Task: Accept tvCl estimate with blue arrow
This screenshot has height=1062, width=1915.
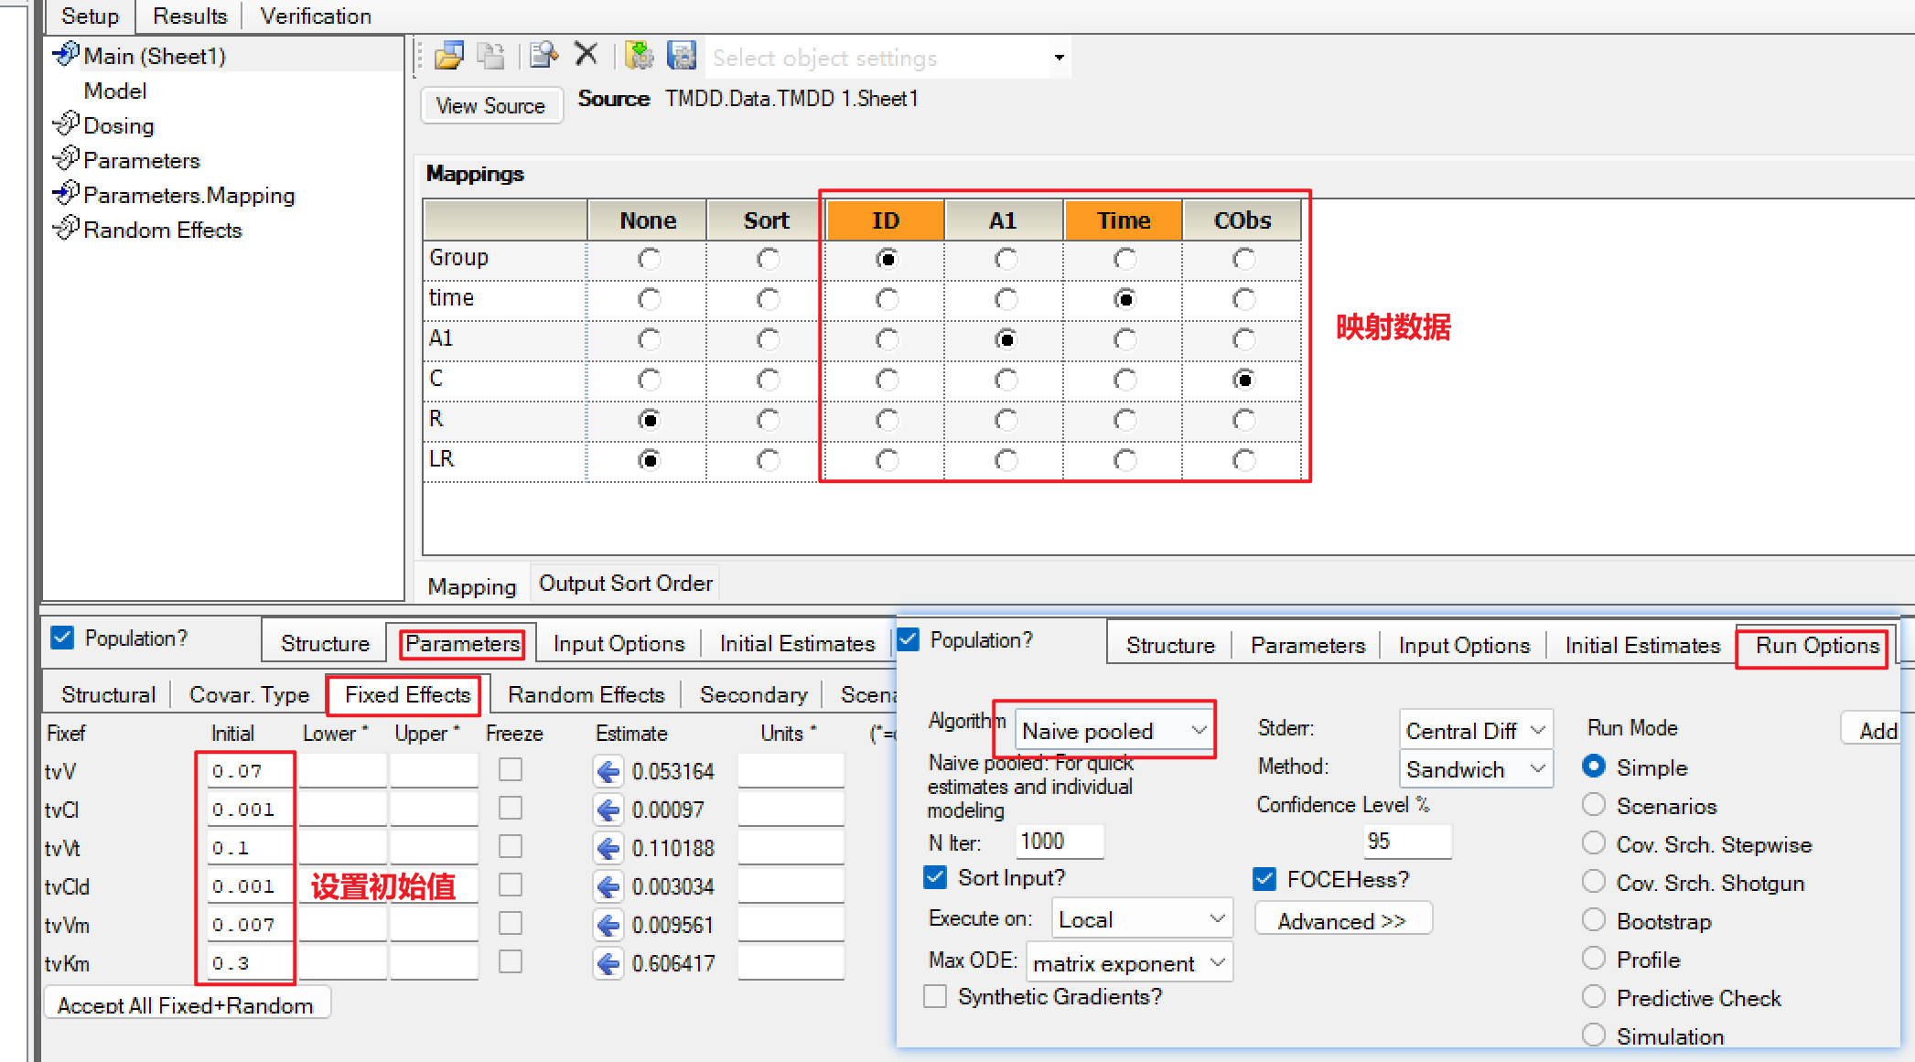Action: [x=608, y=810]
